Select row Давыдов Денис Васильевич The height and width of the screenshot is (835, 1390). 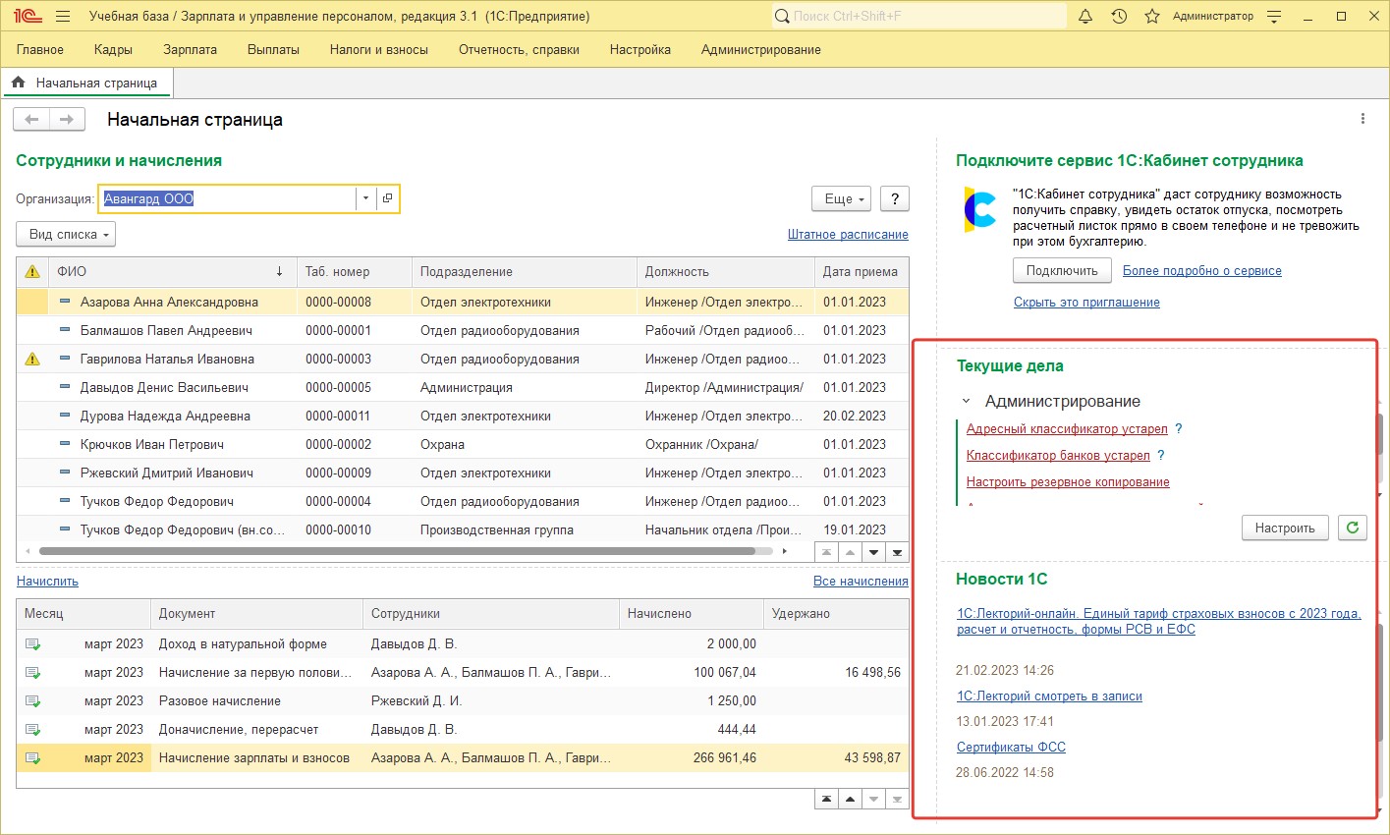[463, 387]
